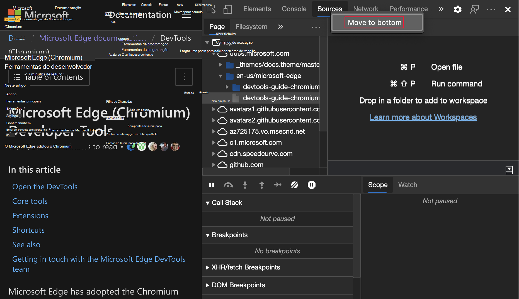Click the step icon in debugger toolbar
The width and height of the screenshot is (519, 299).
(x=278, y=185)
